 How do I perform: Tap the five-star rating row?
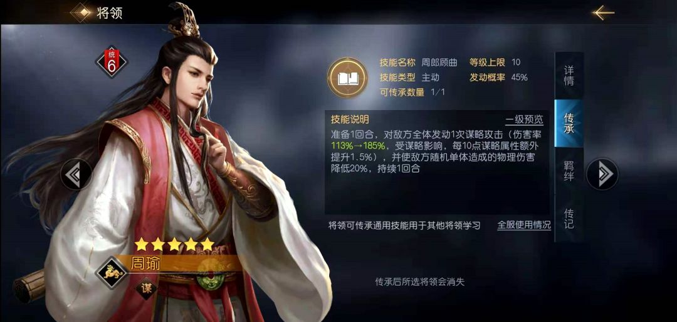tap(174, 244)
